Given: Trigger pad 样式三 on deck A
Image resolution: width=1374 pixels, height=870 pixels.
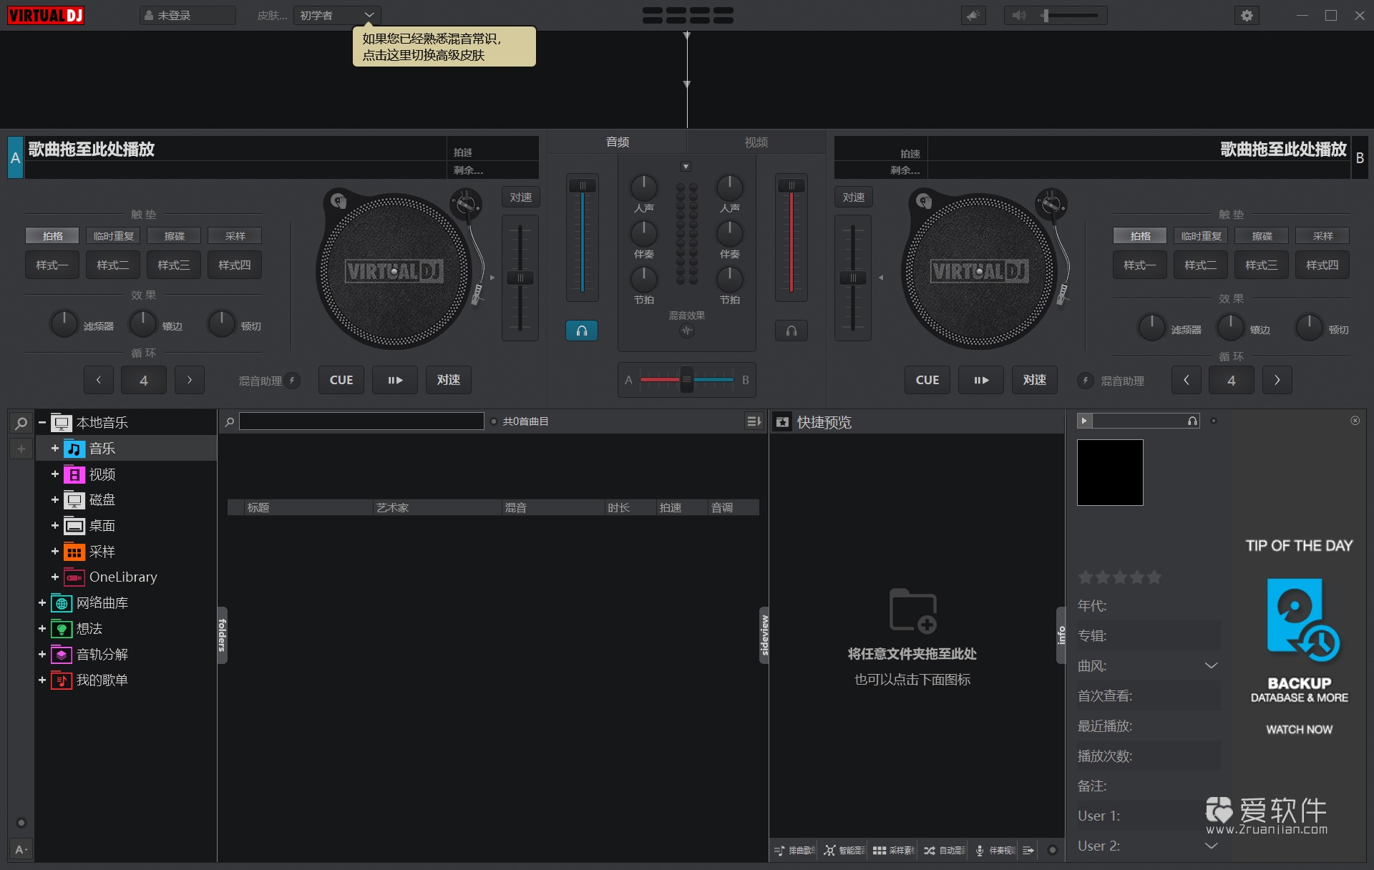Looking at the screenshot, I should 174,265.
